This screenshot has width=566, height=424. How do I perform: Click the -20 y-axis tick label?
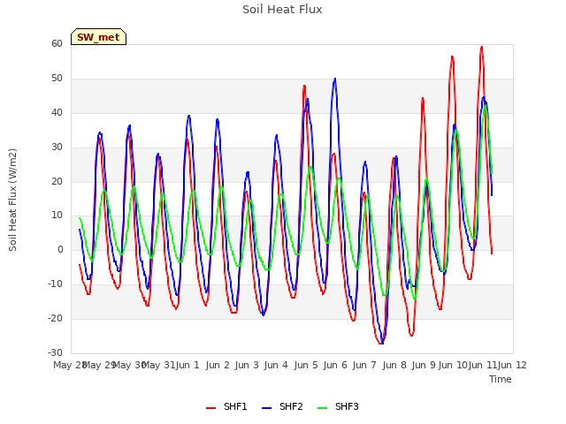pos(55,318)
